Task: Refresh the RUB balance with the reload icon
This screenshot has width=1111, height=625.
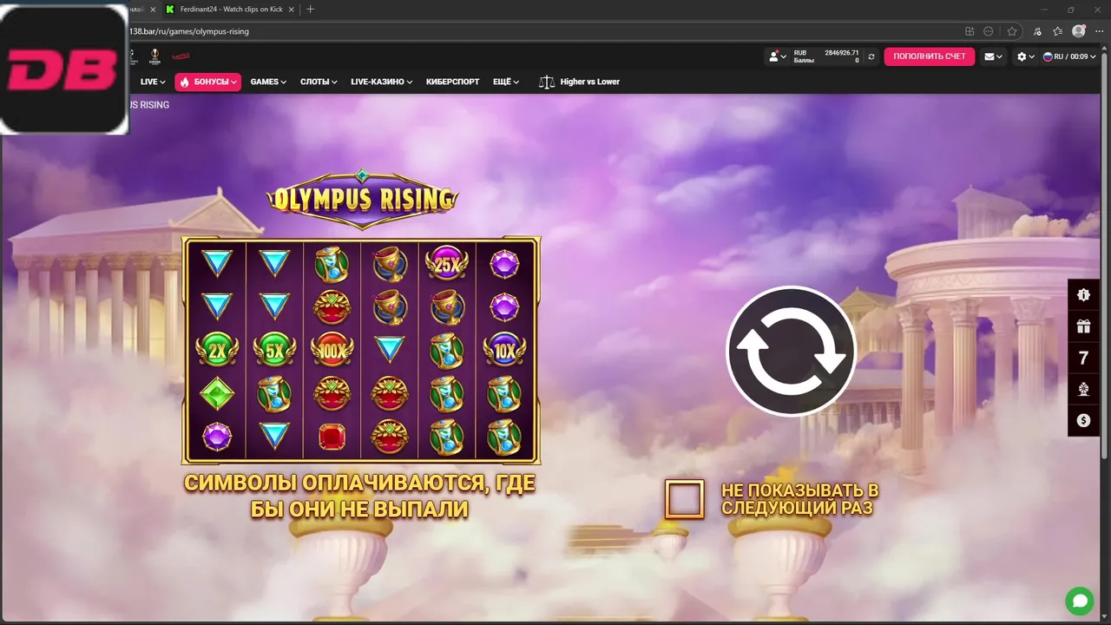Action: [x=871, y=56]
